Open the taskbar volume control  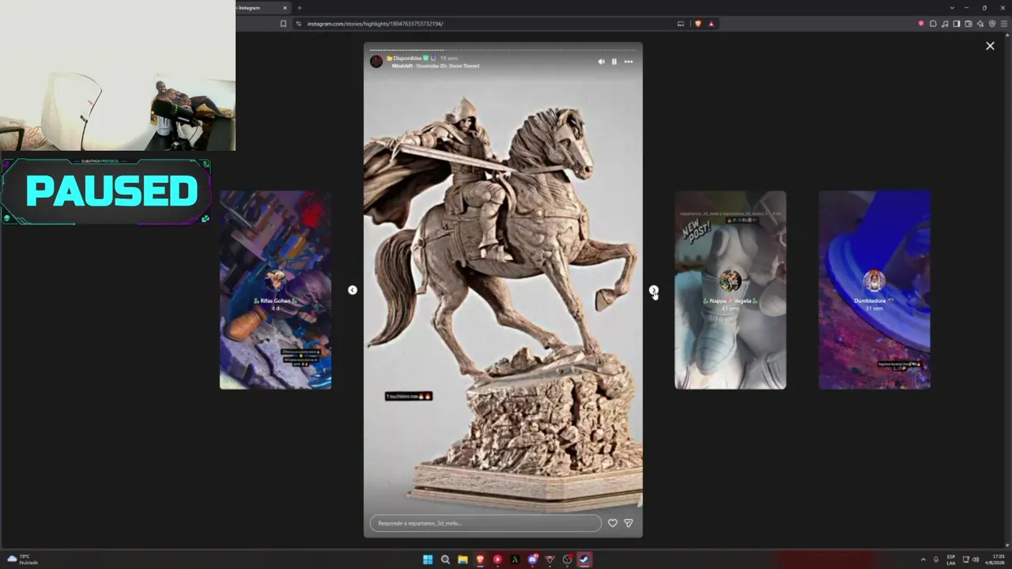click(975, 560)
